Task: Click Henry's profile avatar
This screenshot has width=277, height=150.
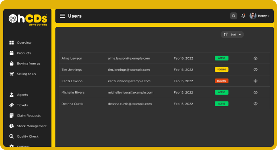Action: (x=253, y=16)
